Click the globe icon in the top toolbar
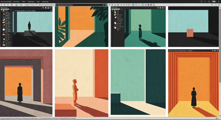Viewport: 221px width, 120px height. [16, 5]
